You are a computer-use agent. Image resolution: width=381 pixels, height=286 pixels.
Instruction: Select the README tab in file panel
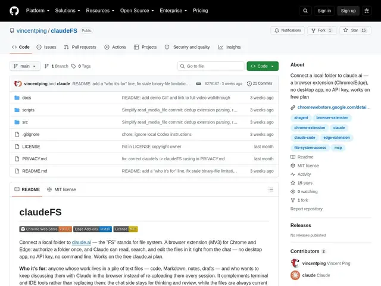tap(27, 189)
